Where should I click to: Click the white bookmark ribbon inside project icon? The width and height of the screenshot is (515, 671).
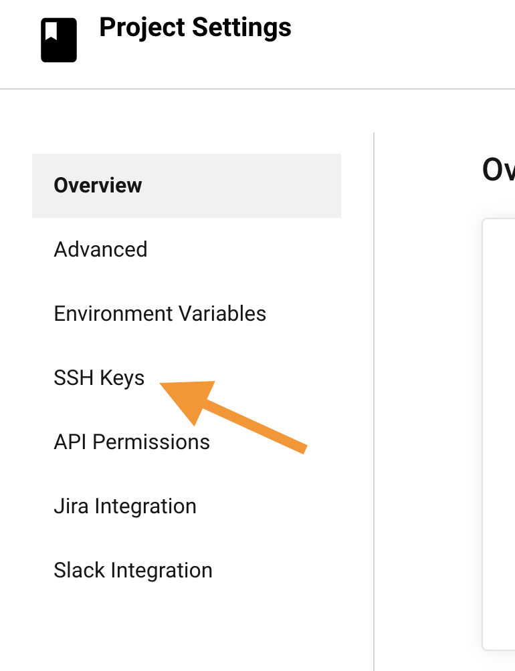(x=51, y=31)
